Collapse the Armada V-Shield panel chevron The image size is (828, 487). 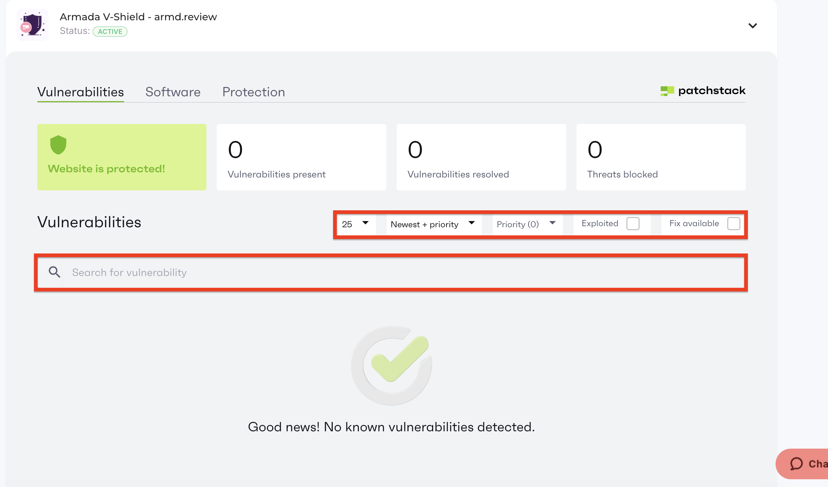(752, 25)
